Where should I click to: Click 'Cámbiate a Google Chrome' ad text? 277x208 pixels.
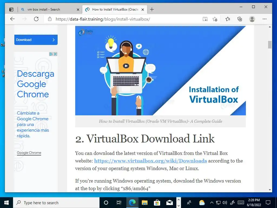click(x=33, y=124)
